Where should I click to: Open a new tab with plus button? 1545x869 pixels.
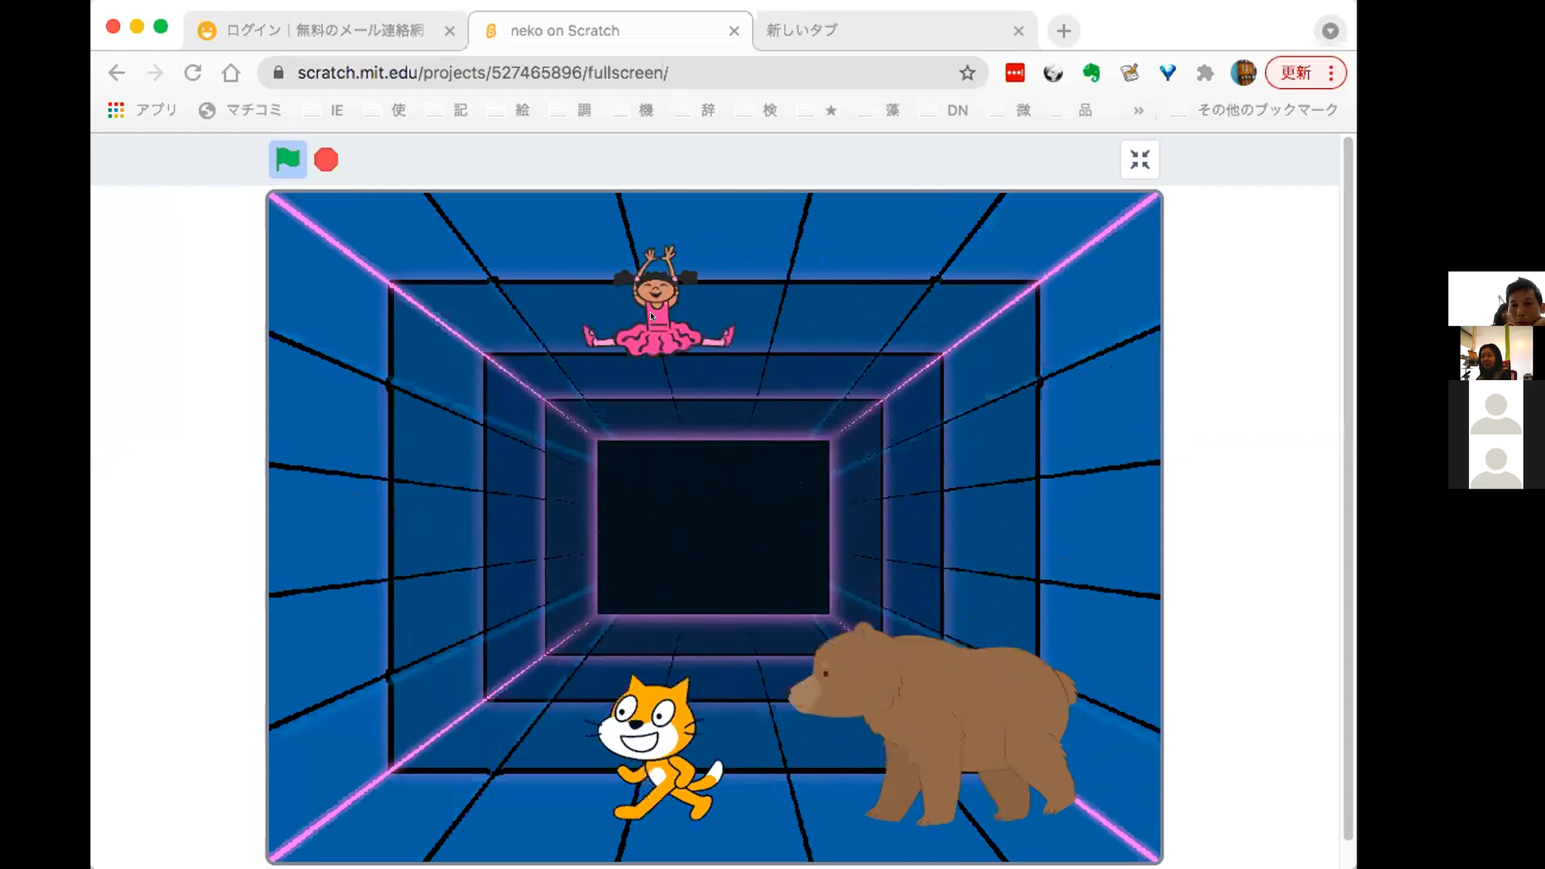(x=1064, y=31)
